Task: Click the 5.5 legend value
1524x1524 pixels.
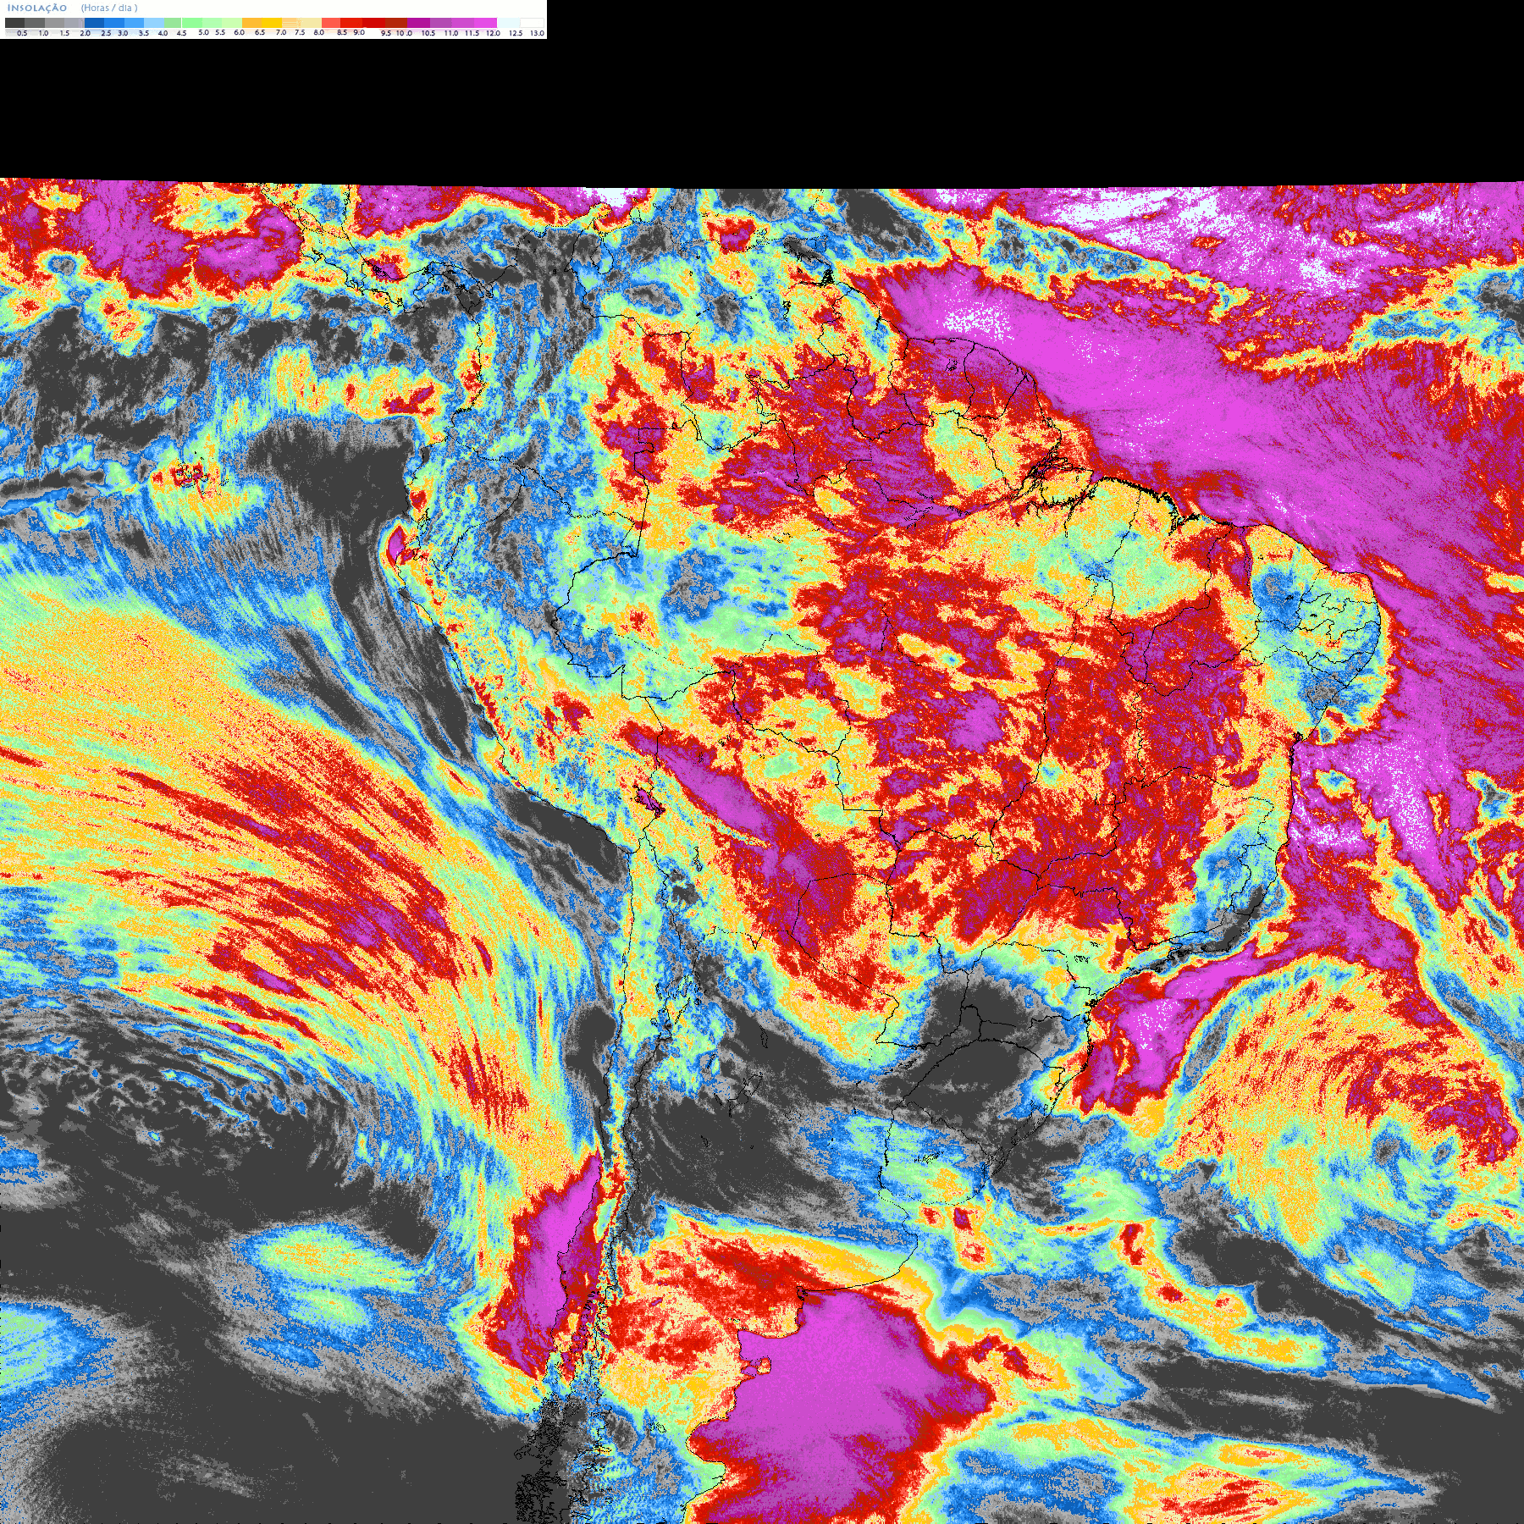Action: [220, 32]
